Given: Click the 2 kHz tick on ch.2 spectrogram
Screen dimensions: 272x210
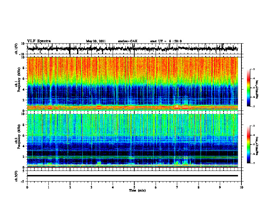Looking at the screenshot, I should coord(24,156).
